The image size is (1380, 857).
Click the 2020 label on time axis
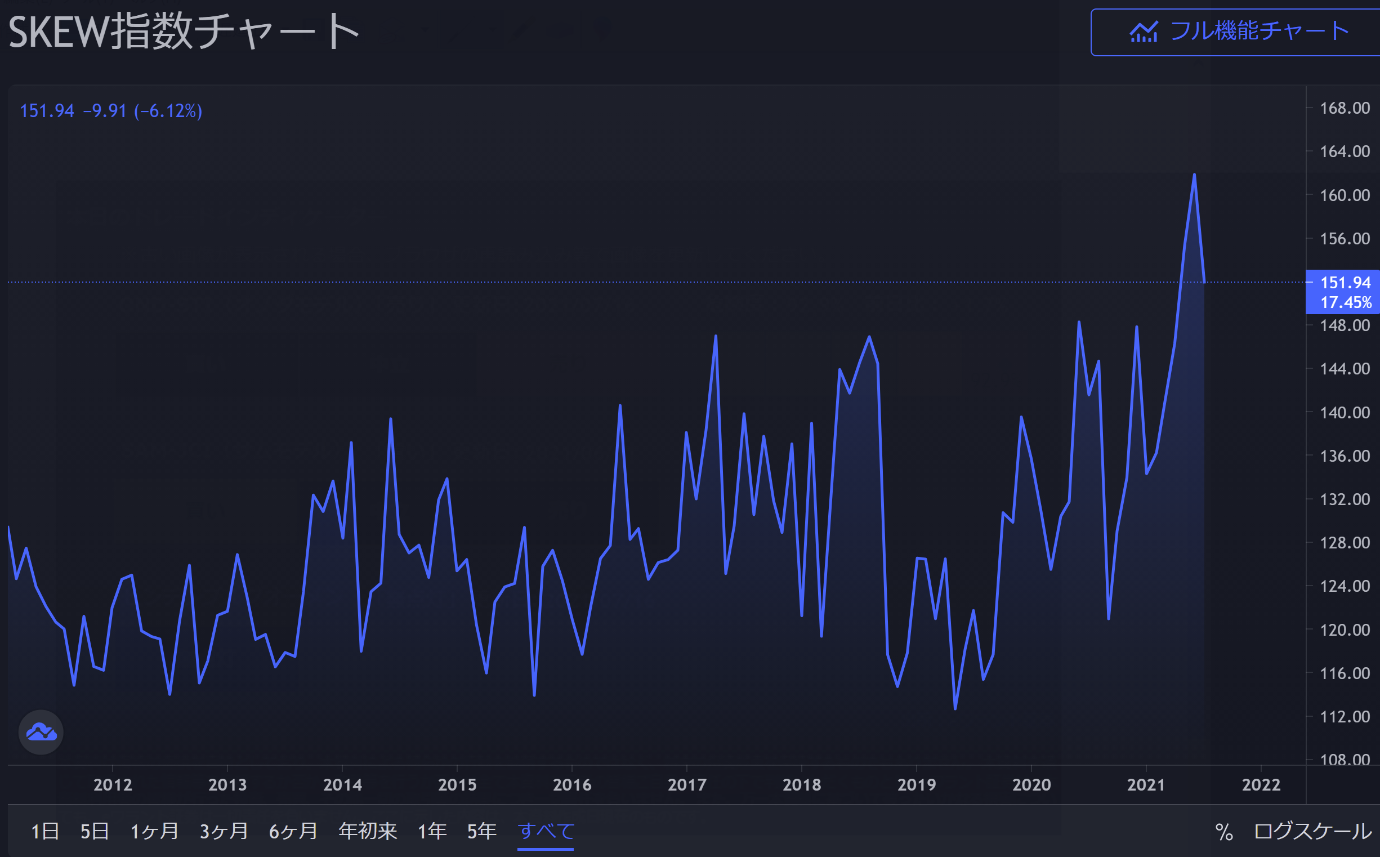1031,785
